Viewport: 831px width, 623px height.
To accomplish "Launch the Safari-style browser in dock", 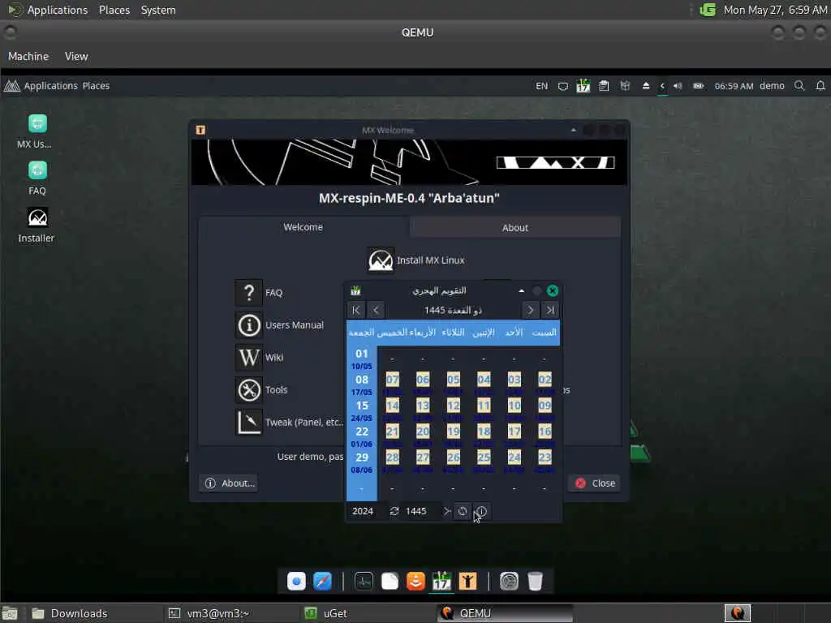I will click(323, 581).
